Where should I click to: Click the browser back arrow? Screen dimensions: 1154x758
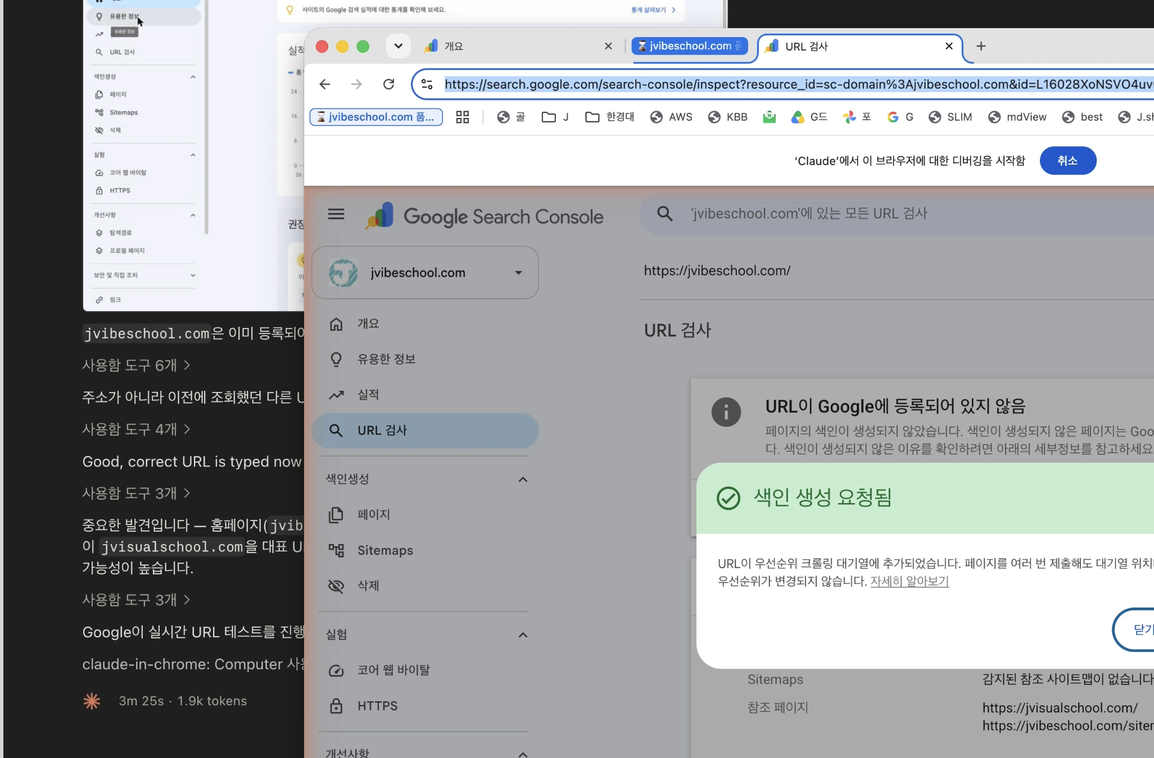325,84
